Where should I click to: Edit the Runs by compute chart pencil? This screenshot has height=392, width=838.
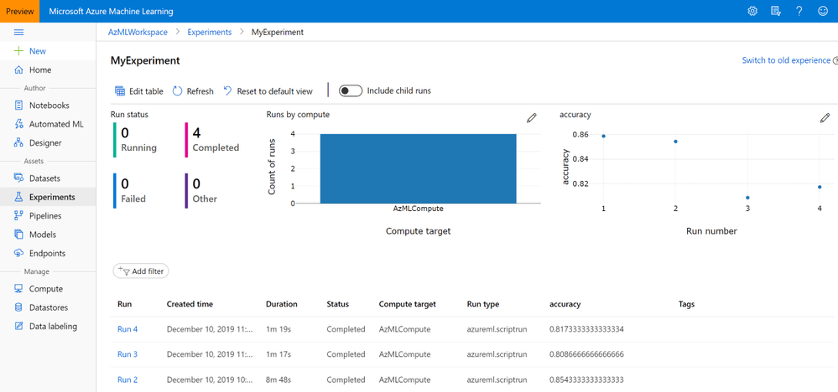coord(531,118)
